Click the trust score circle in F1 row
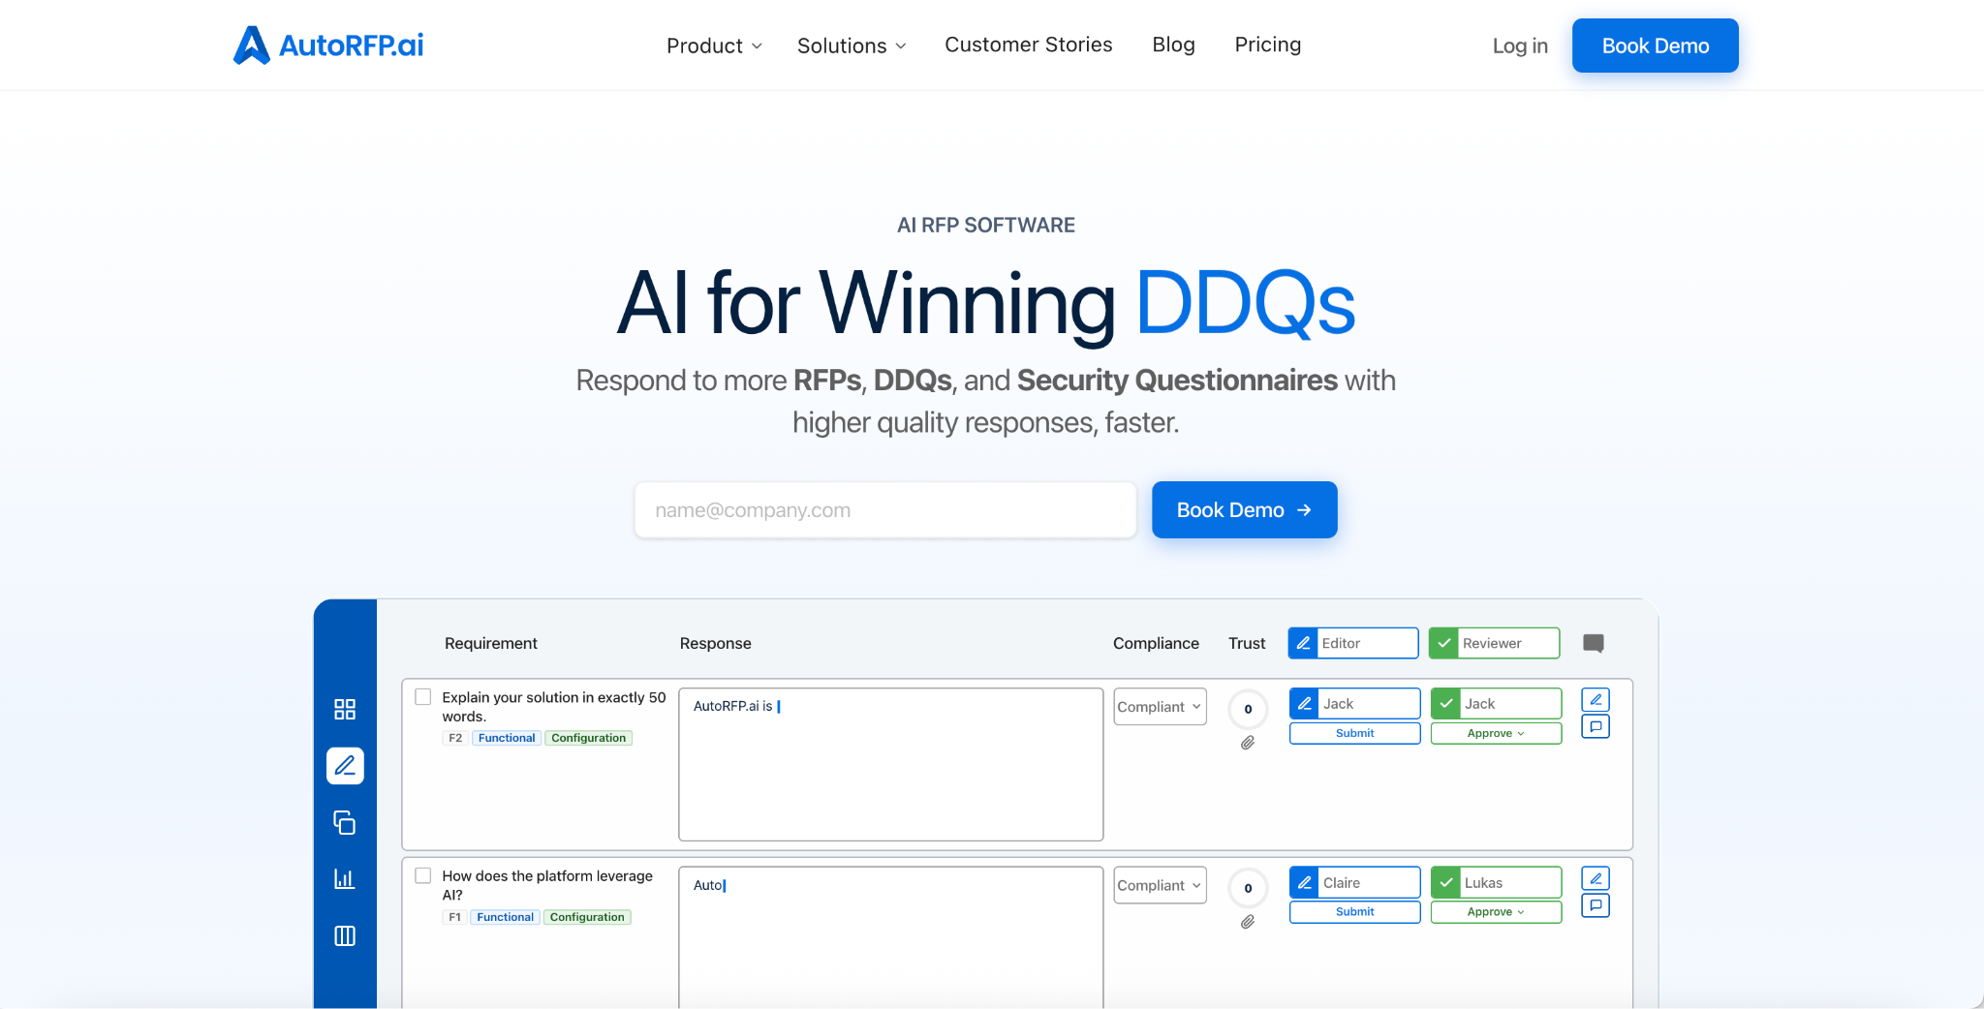Image resolution: width=1984 pixels, height=1009 pixels. click(1248, 888)
